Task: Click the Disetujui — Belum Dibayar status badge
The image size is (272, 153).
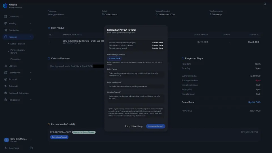Action: click(x=84, y=132)
